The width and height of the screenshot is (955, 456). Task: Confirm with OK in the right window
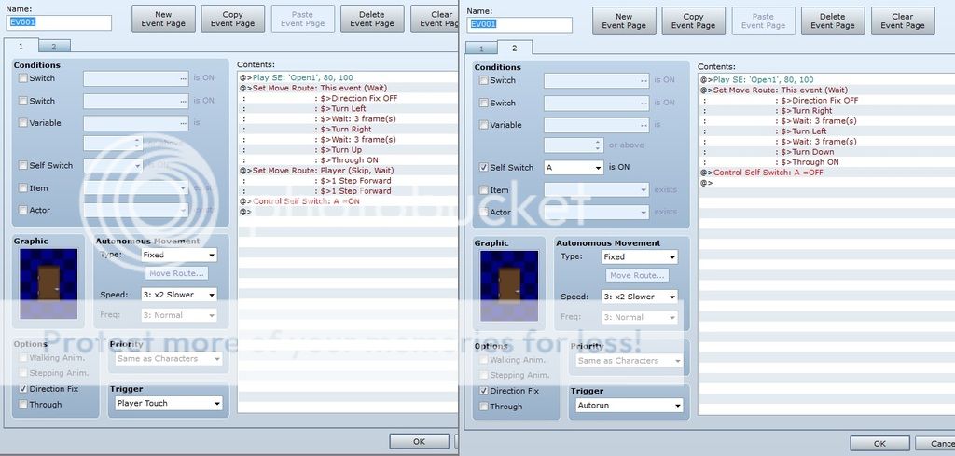coord(879,443)
